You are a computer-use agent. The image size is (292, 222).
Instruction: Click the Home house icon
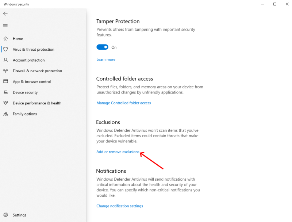(x=6, y=39)
